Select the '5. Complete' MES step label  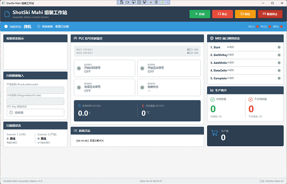(218, 78)
